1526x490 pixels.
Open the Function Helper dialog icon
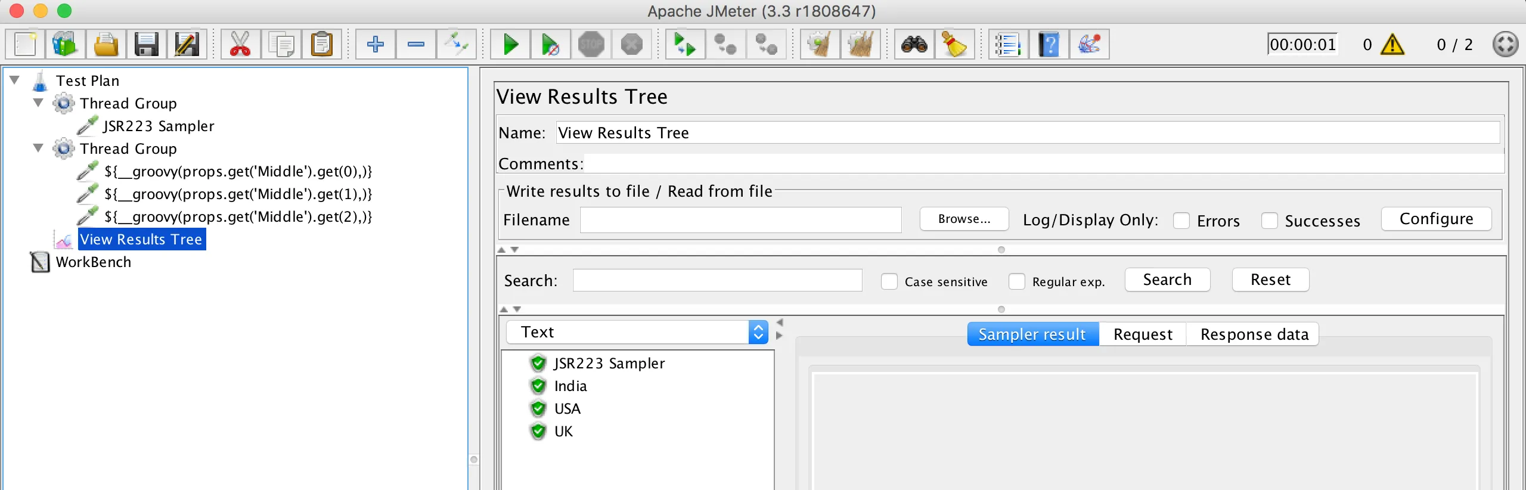pyautogui.click(x=1008, y=44)
